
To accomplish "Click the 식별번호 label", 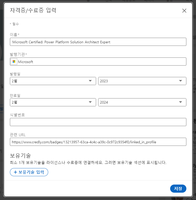I will (x=17, y=115).
